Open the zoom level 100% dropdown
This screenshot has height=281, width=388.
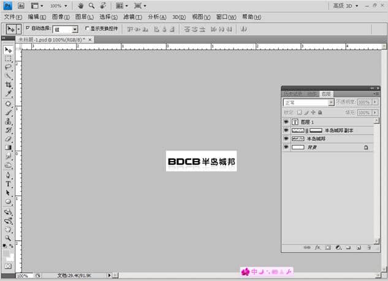coord(58,6)
